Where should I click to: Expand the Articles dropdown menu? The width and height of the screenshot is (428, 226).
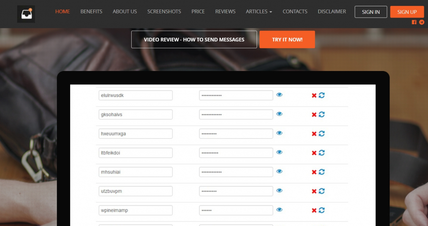[x=259, y=11]
